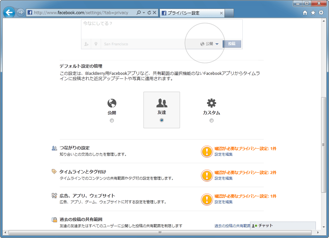
Task: Click the URL text in address bar
Action: coord(81,12)
